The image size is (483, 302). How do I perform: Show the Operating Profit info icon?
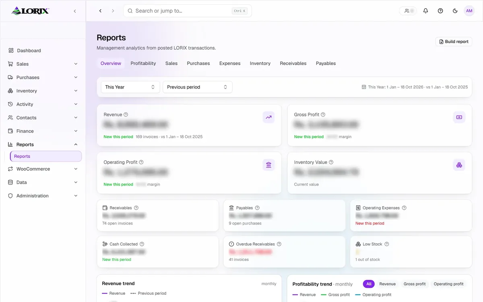pyautogui.click(x=141, y=162)
